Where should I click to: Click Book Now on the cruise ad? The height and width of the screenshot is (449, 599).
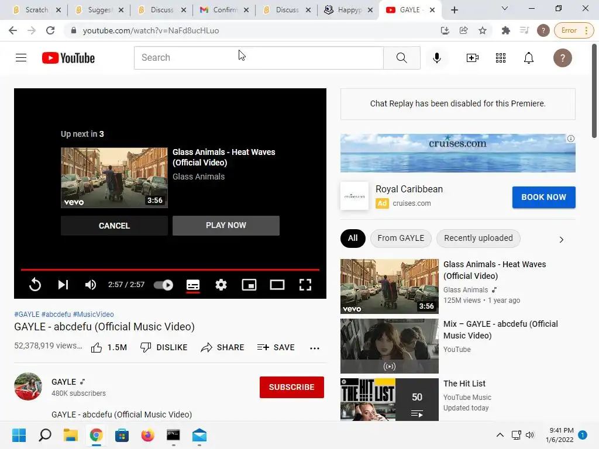(543, 198)
